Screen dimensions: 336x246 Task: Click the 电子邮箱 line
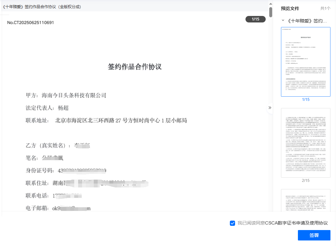pos(58,208)
